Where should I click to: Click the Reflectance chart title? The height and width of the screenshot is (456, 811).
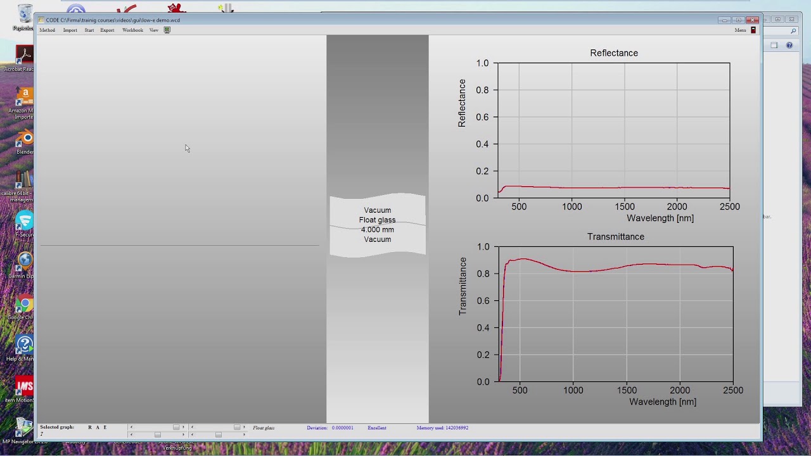point(614,53)
